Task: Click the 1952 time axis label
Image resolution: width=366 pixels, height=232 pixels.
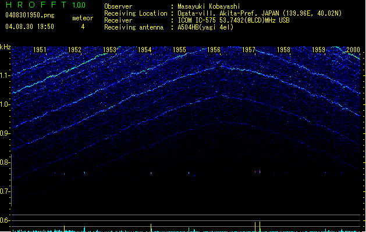Action: (x=74, y=50)
